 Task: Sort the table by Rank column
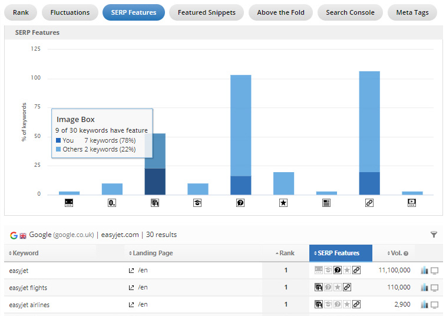tap(285, 253)
